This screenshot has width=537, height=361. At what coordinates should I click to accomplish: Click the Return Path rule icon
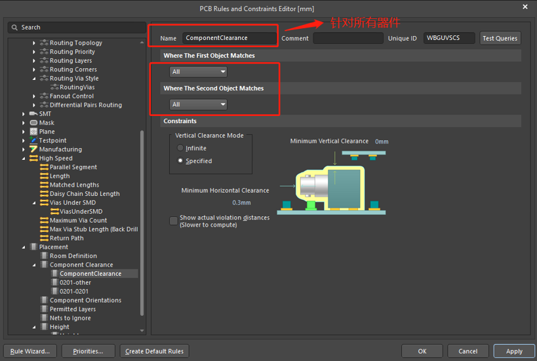[44, 238]
